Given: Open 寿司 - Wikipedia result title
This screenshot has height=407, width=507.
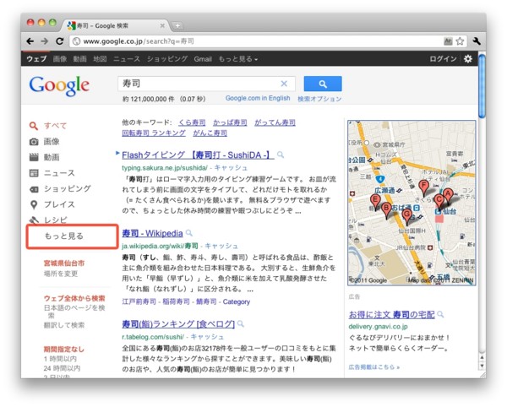Looking at the screenshot, I should (152, 233).
